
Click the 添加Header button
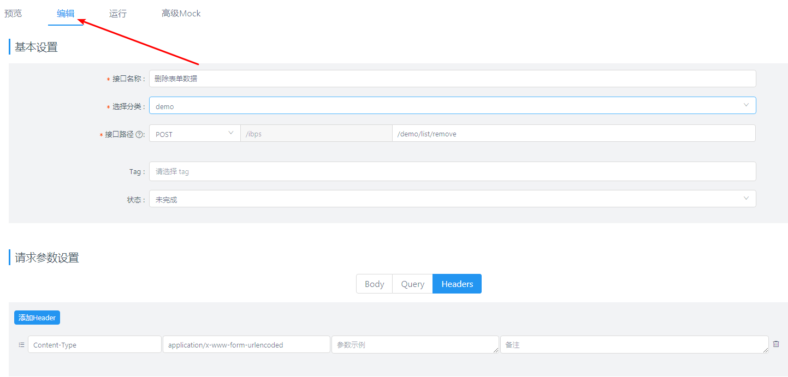pos(37,318)
